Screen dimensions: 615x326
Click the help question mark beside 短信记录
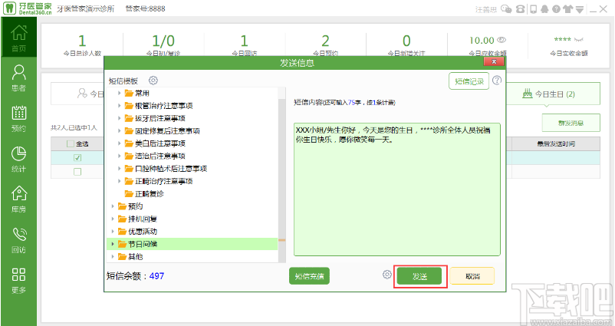click(497, 81)
